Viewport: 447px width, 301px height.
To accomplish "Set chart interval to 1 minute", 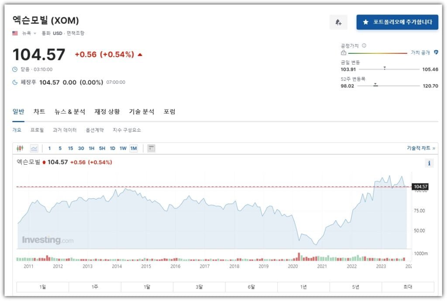I will tap(50, 149).
